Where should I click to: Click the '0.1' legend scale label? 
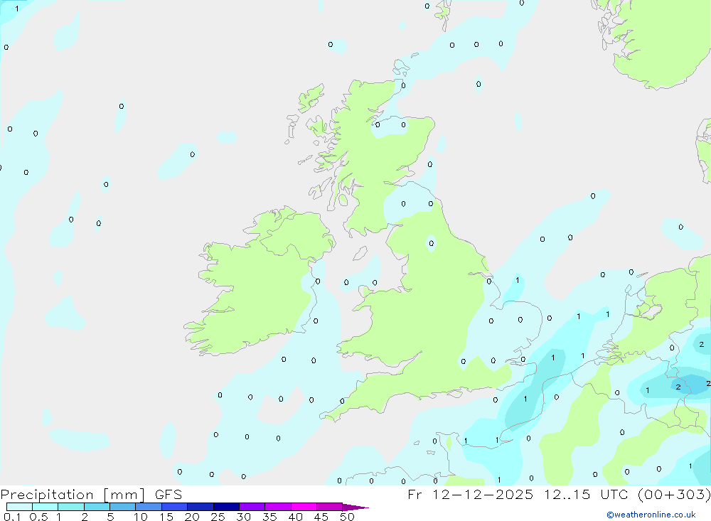click(12, 517)
